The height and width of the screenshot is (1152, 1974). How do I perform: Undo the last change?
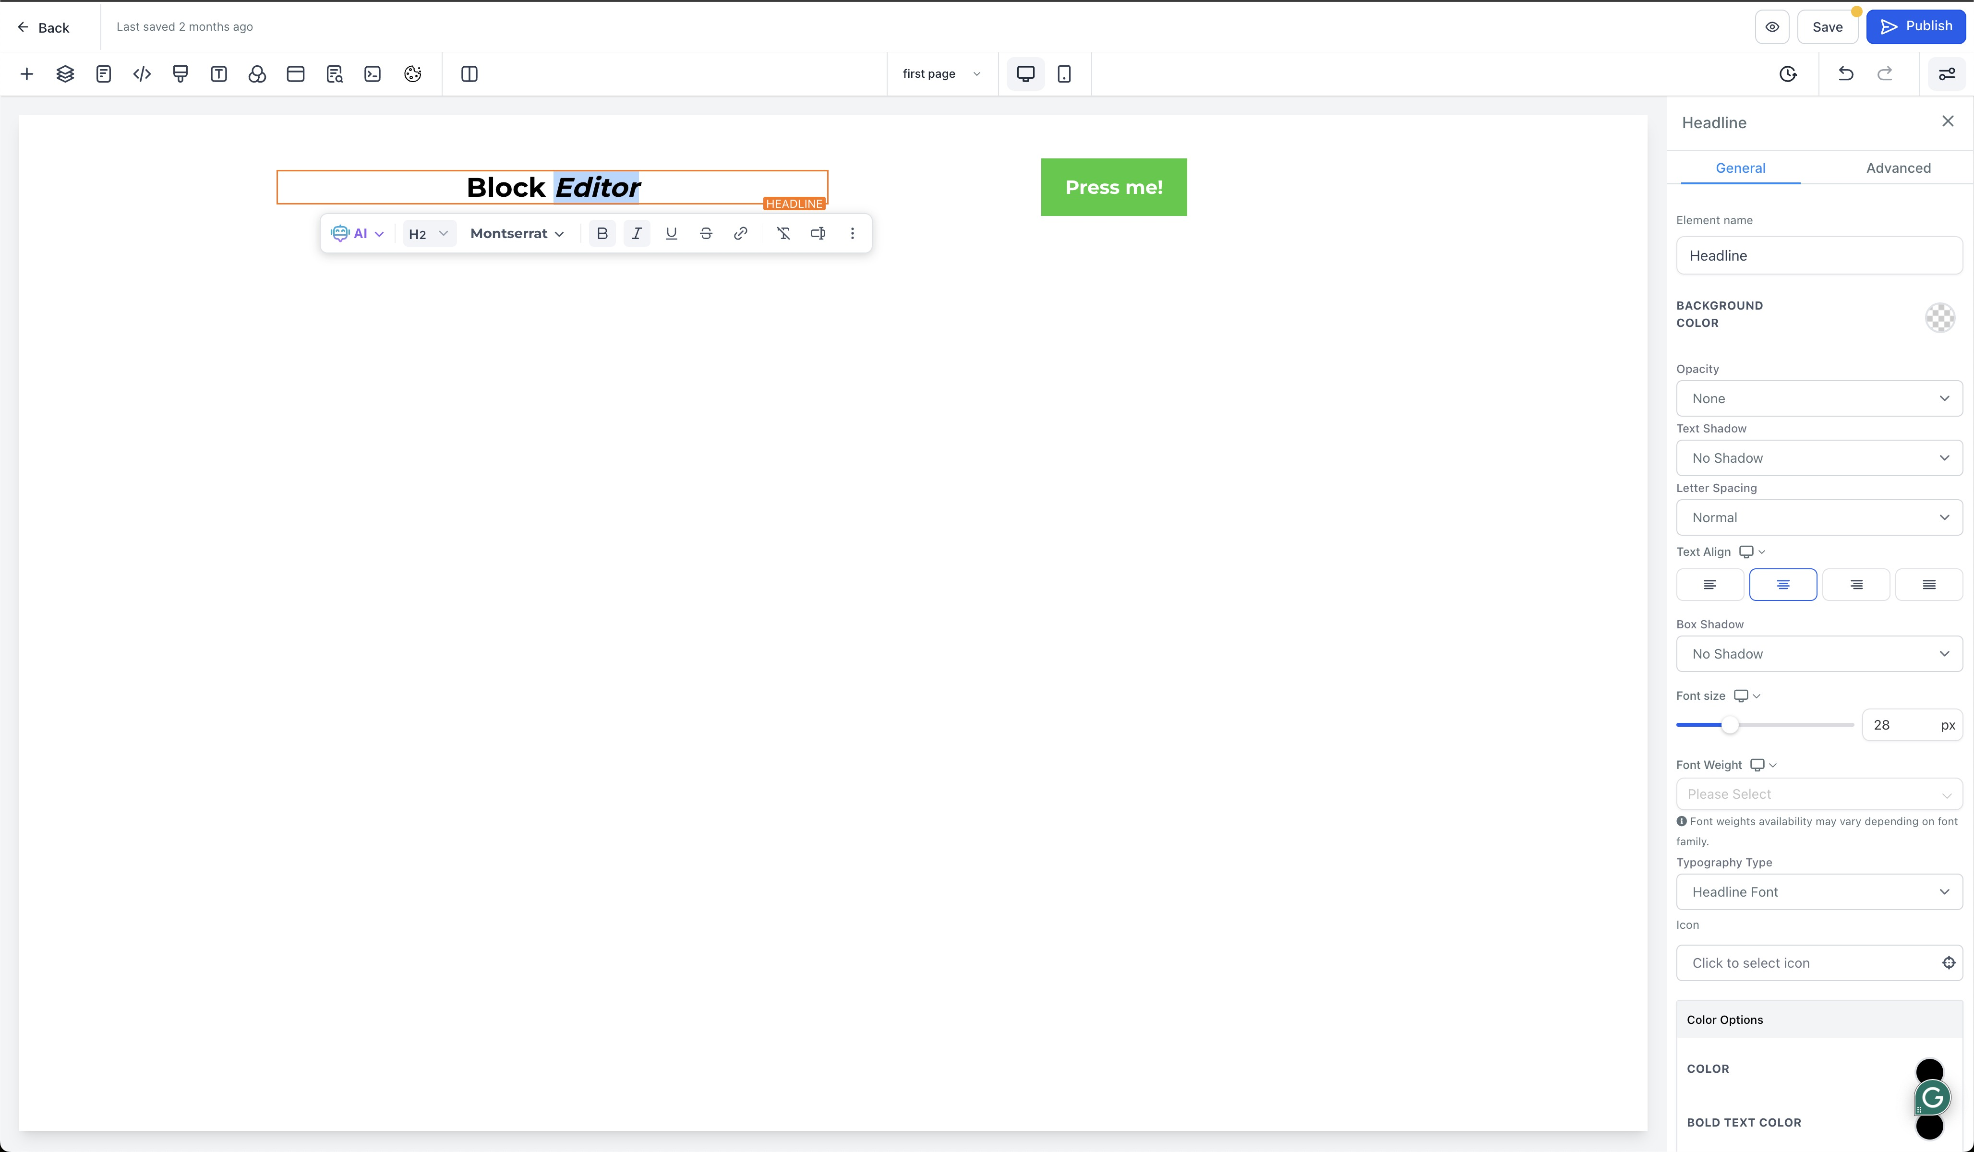point(1845,73)
